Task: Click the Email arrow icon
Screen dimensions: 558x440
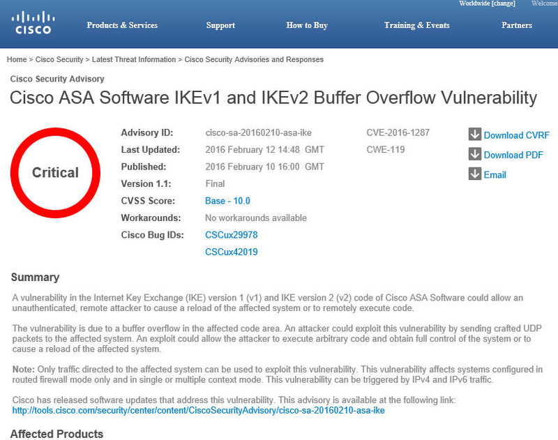Action: (x=475, y=174)
